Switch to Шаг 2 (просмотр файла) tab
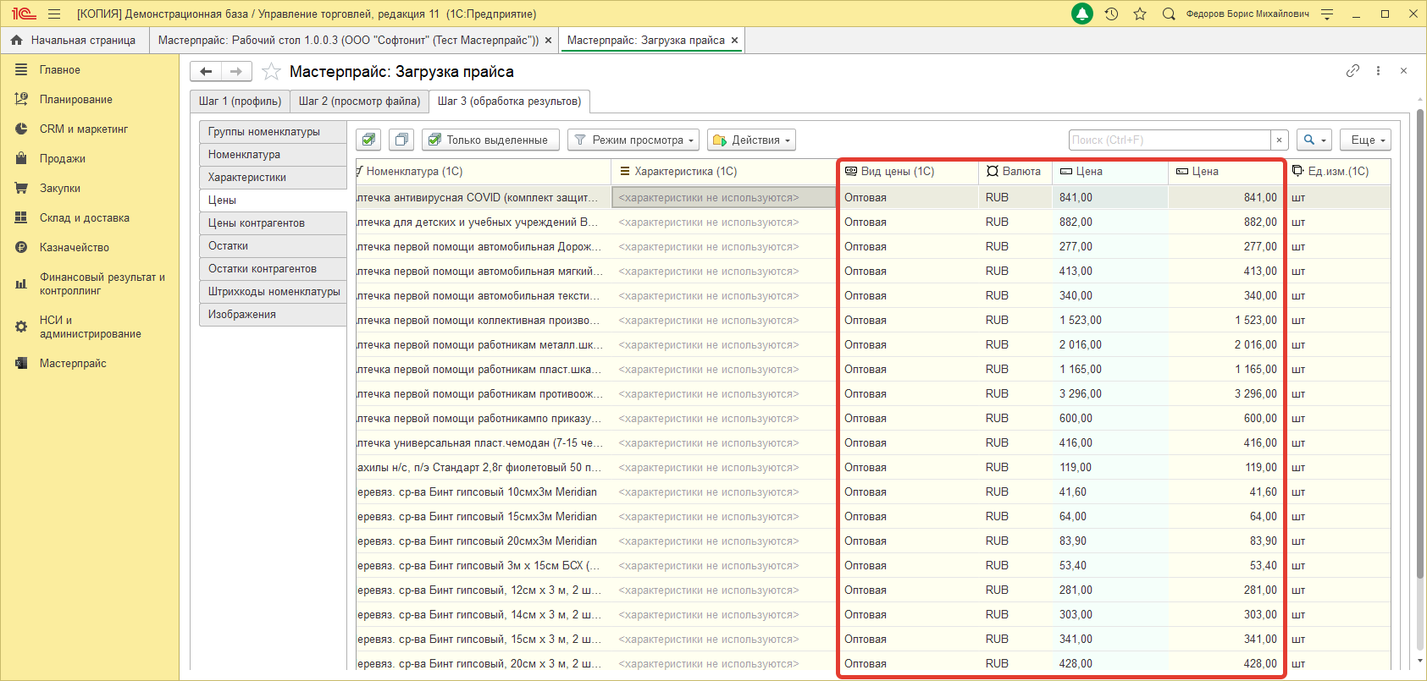The image size is (1427, 681). [x=359, y=101]
